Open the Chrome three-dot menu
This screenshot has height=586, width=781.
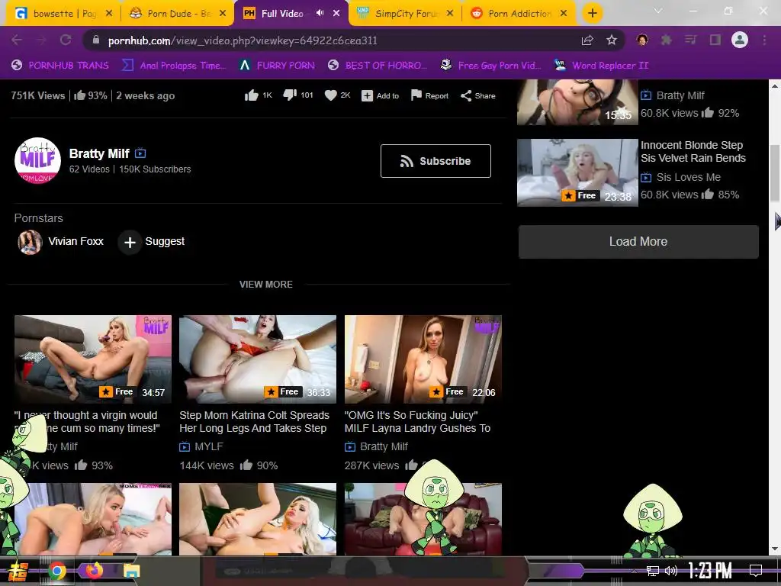point(764,40)
